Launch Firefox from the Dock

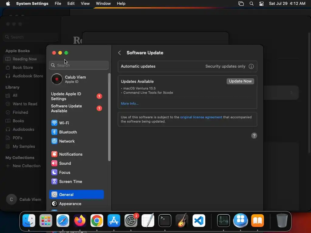tap(80, 221)
